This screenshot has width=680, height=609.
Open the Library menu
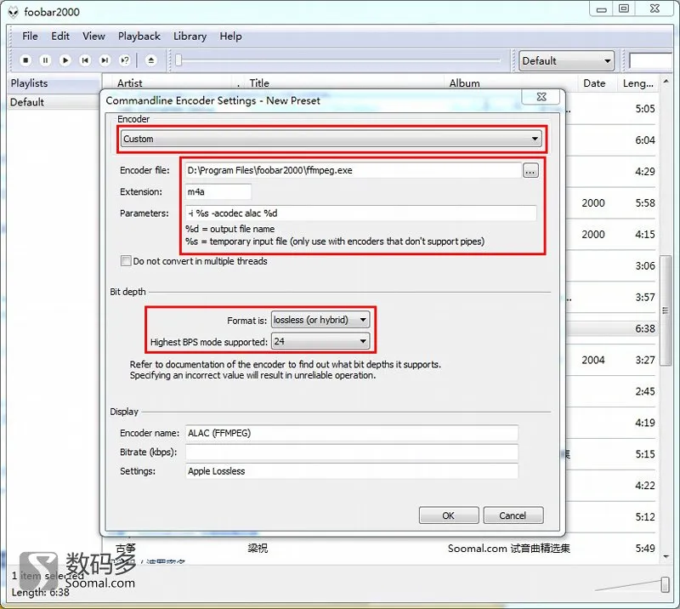(x=190, y=36)
